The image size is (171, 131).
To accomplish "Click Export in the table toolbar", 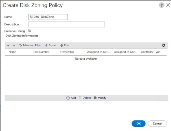I will pos(51,45).
